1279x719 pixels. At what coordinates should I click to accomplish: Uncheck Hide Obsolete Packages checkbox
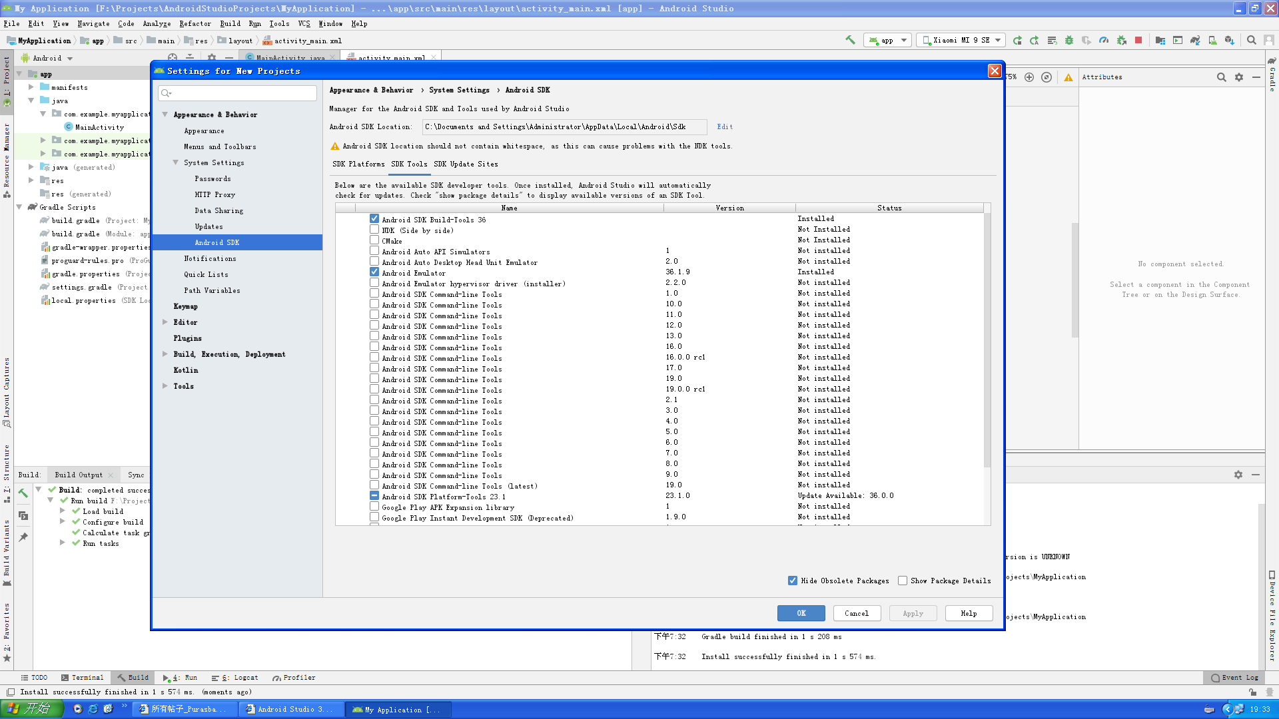click(x=793, y=581)
